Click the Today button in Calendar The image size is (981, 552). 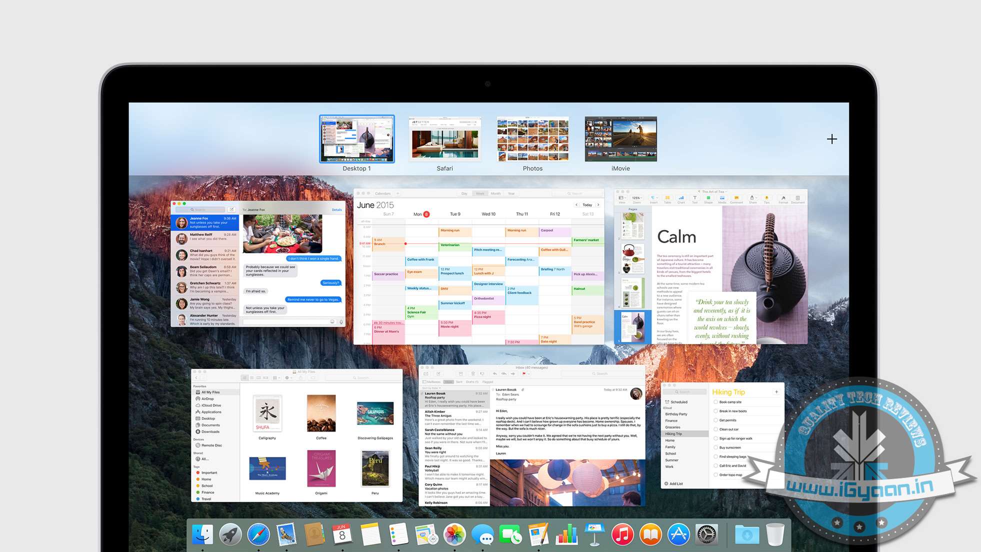click(587, 205)
